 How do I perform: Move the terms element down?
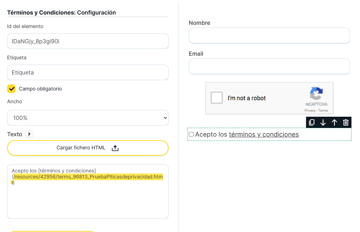click(323, 122)
